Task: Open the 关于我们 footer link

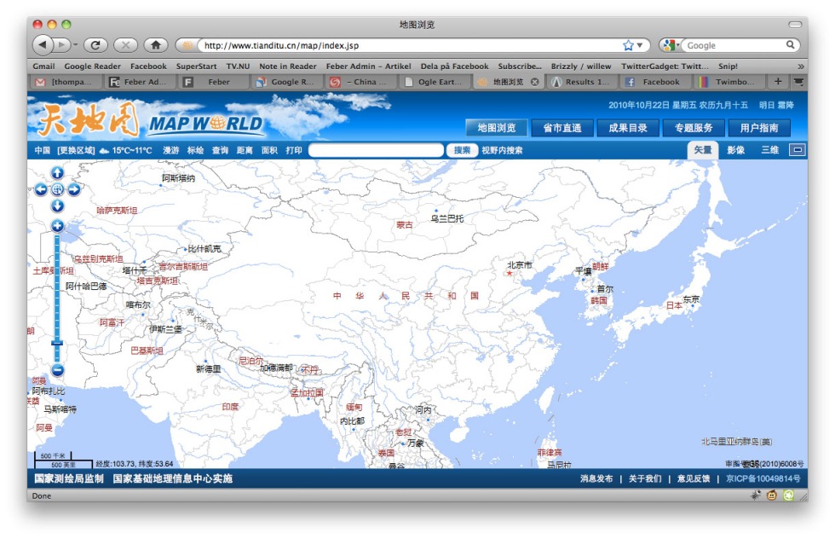Action: [x=644, y=478]
